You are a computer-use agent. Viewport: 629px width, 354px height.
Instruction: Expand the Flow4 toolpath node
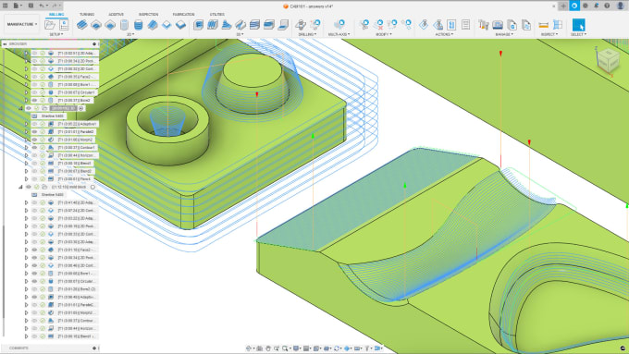click(x=27, y=179)
